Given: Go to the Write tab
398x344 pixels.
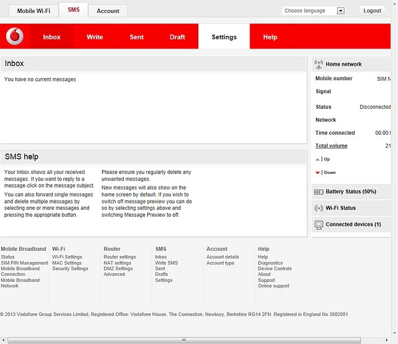Looking at the screenshot, I should (95, 37).
